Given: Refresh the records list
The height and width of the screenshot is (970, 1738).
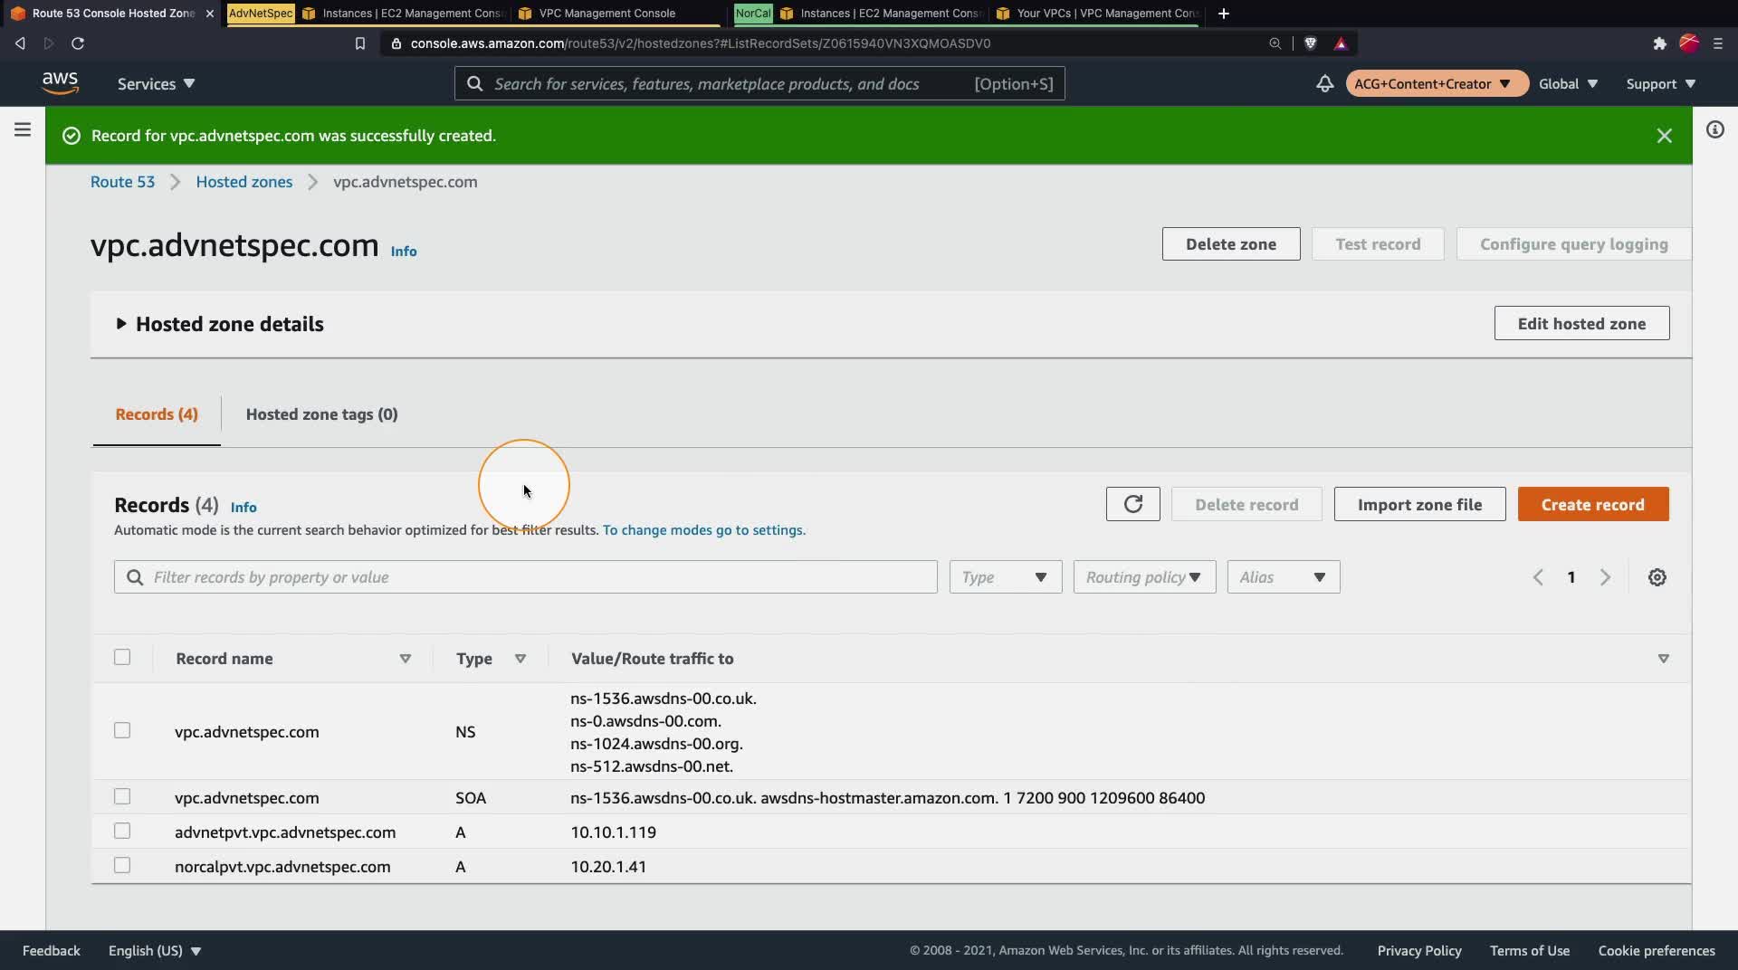Looking at the screenshot, I should 1132,504.
